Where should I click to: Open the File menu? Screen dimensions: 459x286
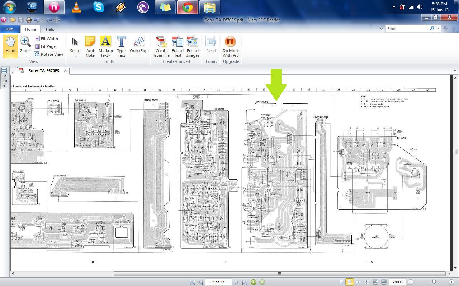click(x=10, y=29)
